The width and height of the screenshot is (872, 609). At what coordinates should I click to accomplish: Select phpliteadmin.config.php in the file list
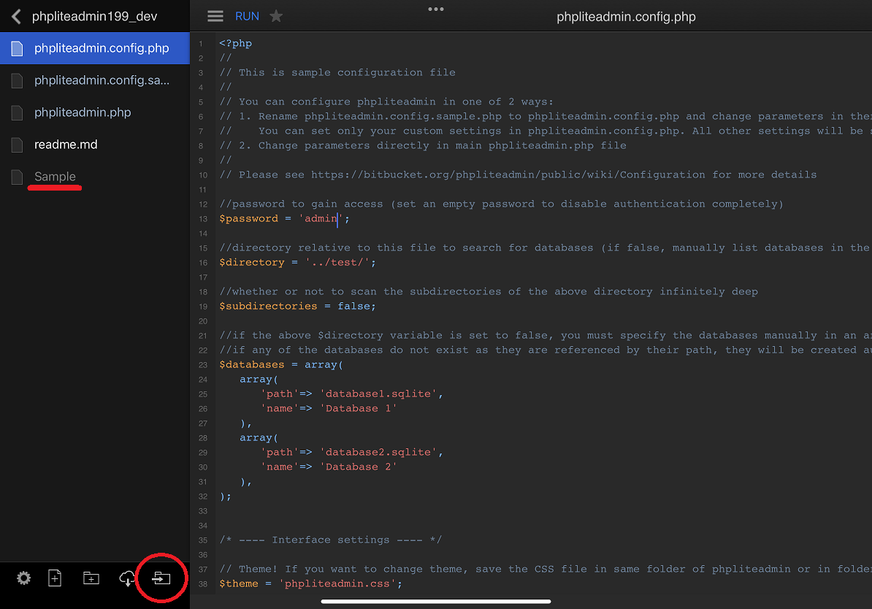[x=94, y=48]
